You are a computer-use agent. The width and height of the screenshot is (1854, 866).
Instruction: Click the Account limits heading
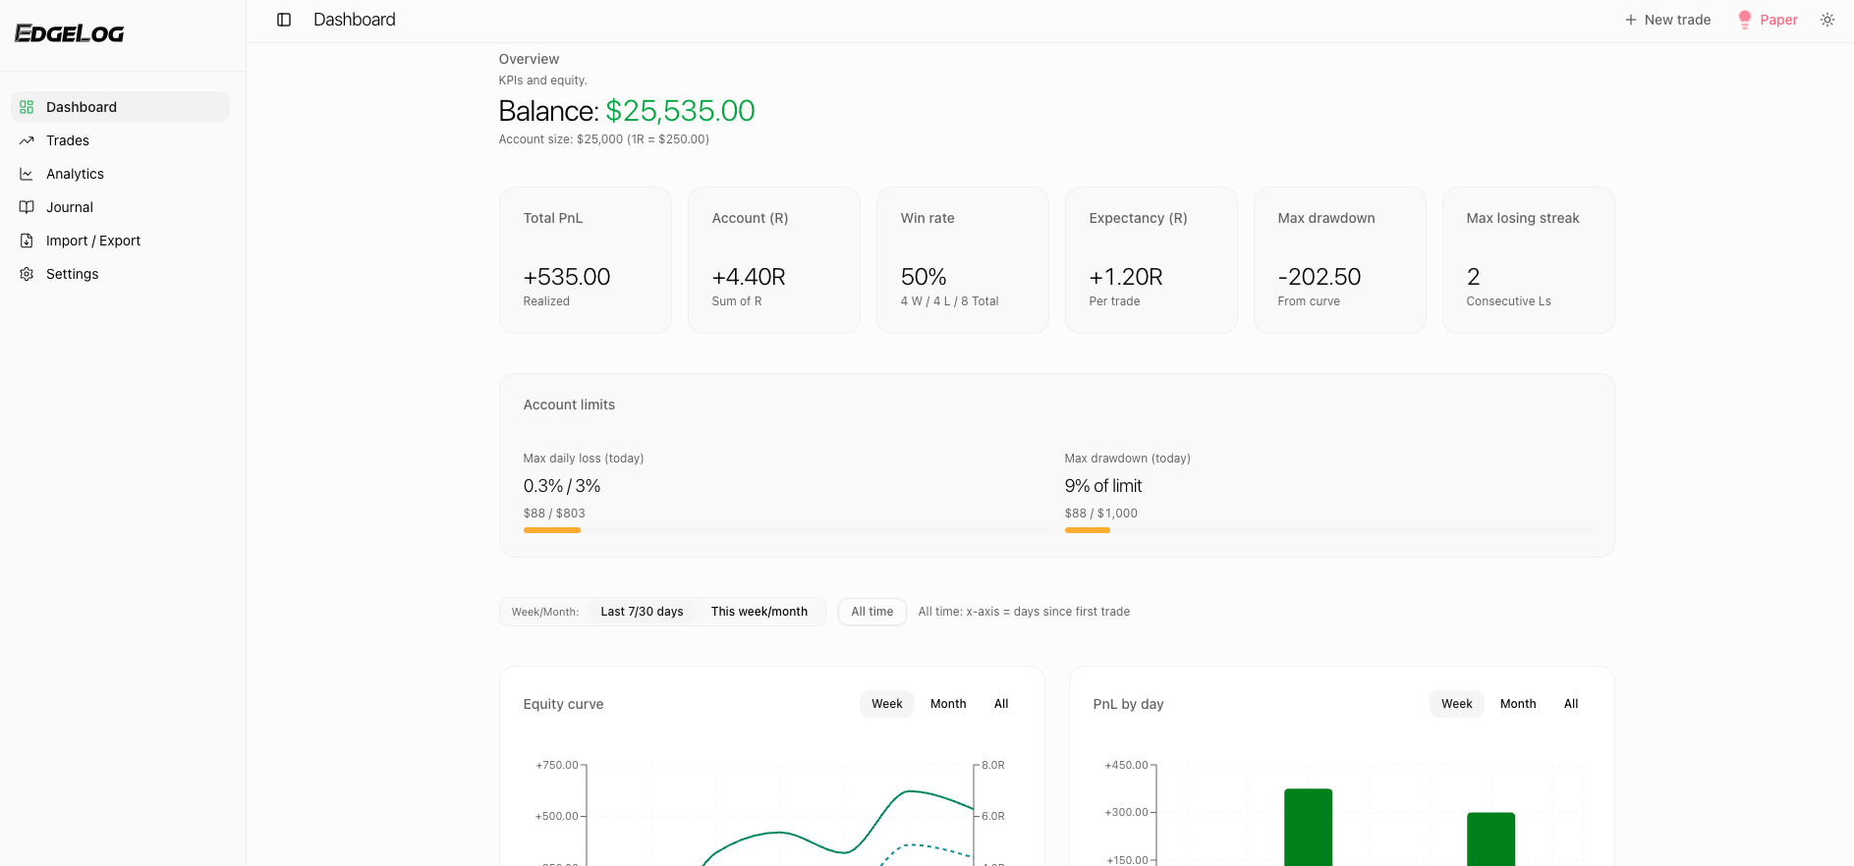coord(569,405)
